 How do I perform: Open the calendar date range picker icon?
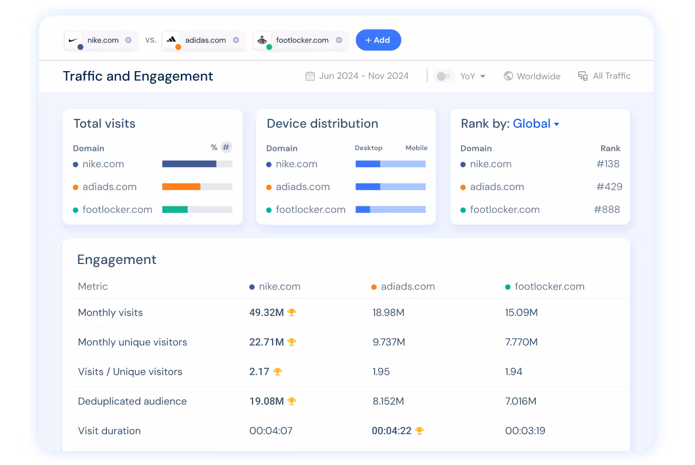[310, 76]
